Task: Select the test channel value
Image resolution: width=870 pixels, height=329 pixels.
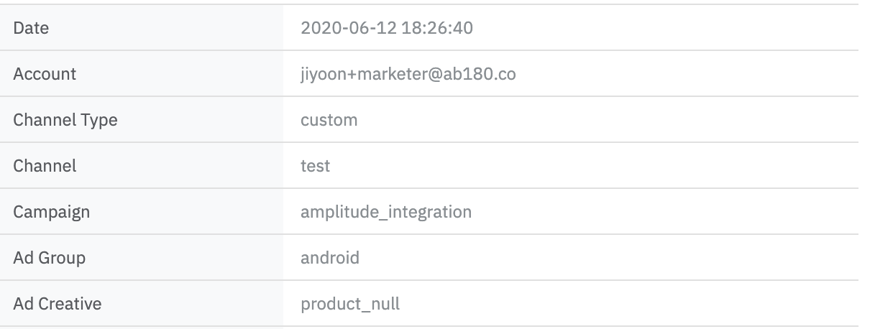Action: tap(315, 166)
